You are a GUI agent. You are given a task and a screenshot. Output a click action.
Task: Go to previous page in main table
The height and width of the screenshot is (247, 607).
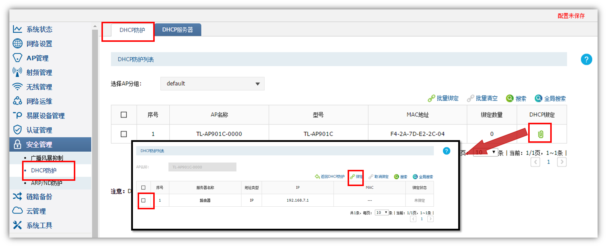point(535,162)
